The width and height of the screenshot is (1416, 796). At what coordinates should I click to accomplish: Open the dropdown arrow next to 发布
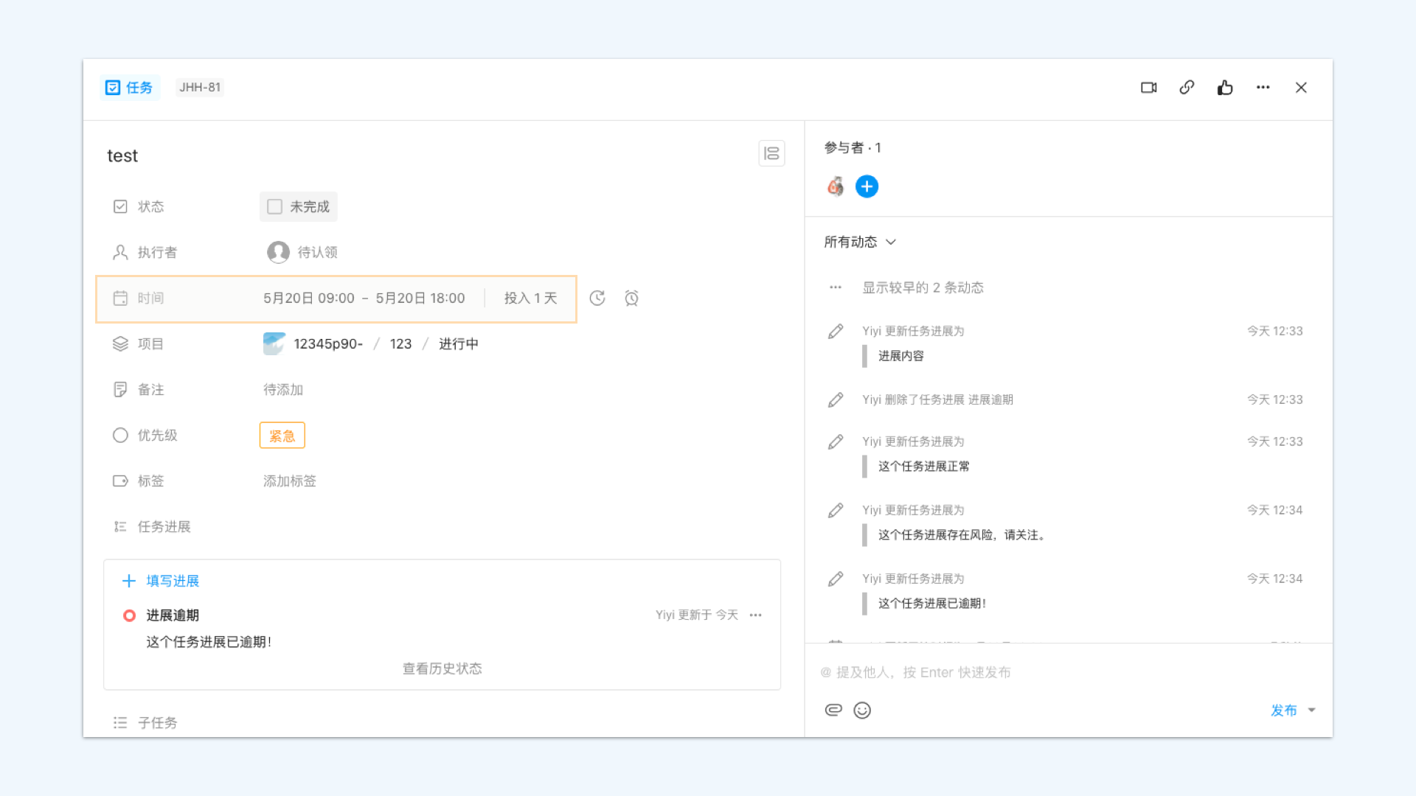pyautogui.click(x=1312, y=711)
